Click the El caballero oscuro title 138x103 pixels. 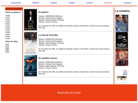48,58
